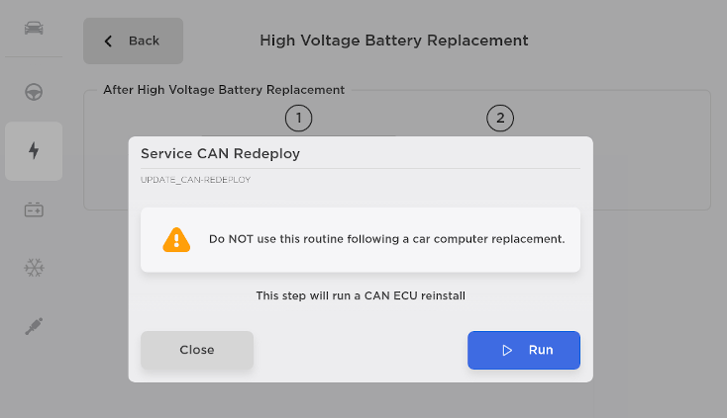Viewport: 727px width, 418px height.
Task: Click the lightning bolt high voltage icon
Action: point(34,150)
